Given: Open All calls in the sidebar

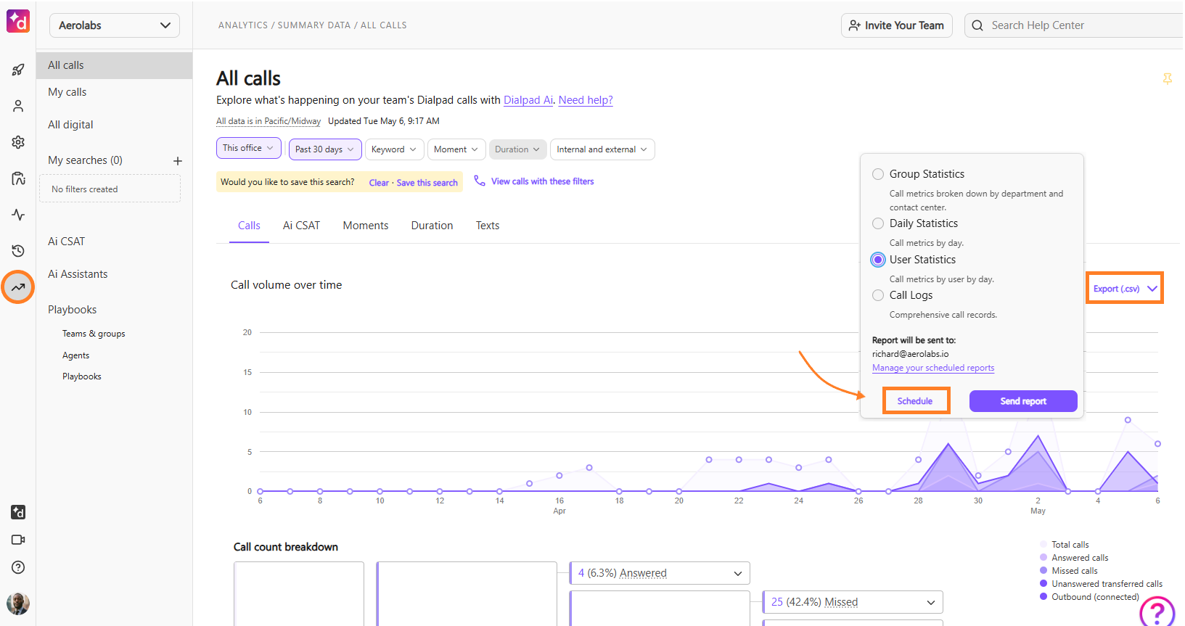Looking at the screenshot, I should 115,65.
